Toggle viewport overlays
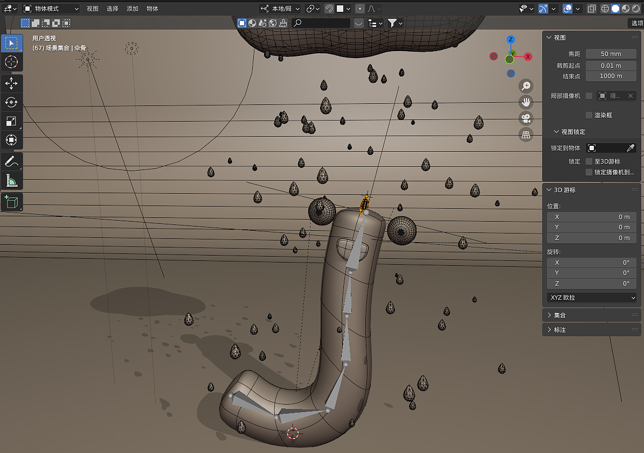Viewport: 644px width, 453px height. 567,9
